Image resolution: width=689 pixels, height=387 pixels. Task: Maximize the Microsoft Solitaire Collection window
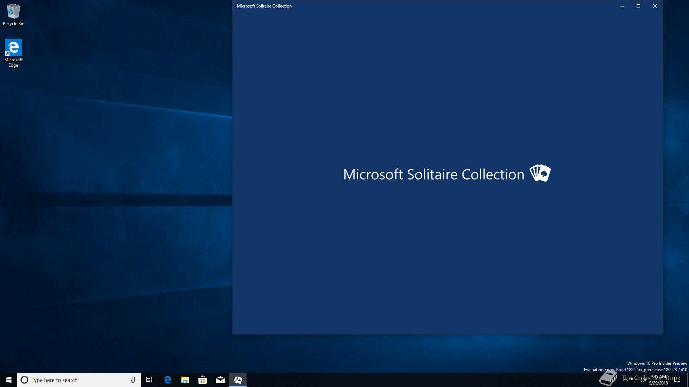[x=638, y=6]
